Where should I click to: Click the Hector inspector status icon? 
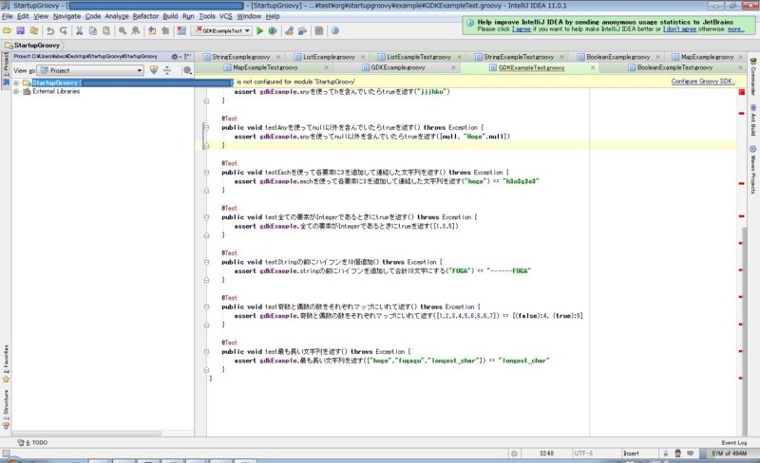coord(677,454)
